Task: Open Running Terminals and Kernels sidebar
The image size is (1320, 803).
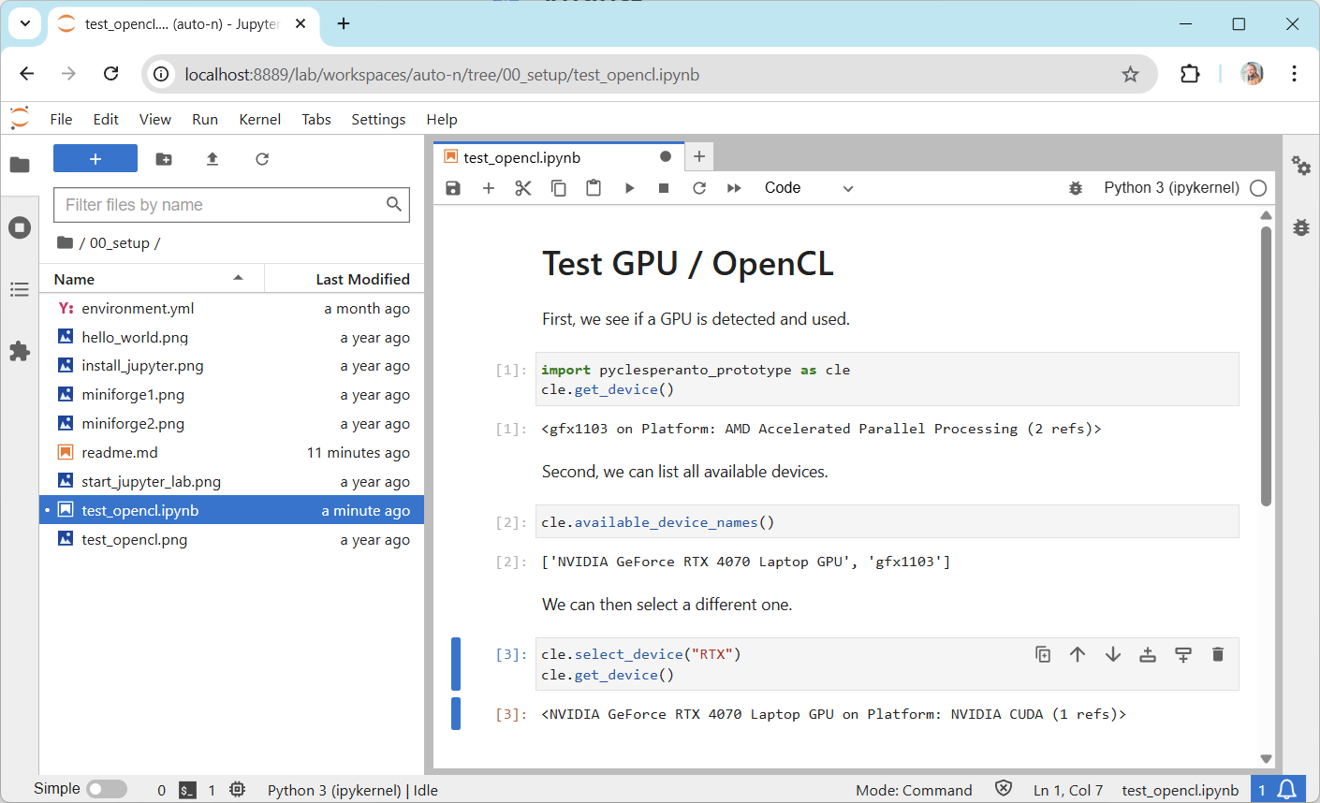Action: [x=20, y=227]
